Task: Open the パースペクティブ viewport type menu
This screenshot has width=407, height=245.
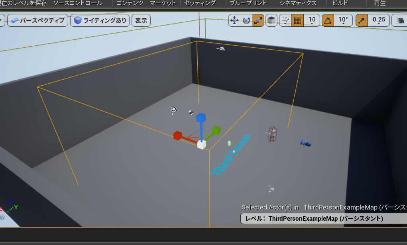Action: coord(37,20)
